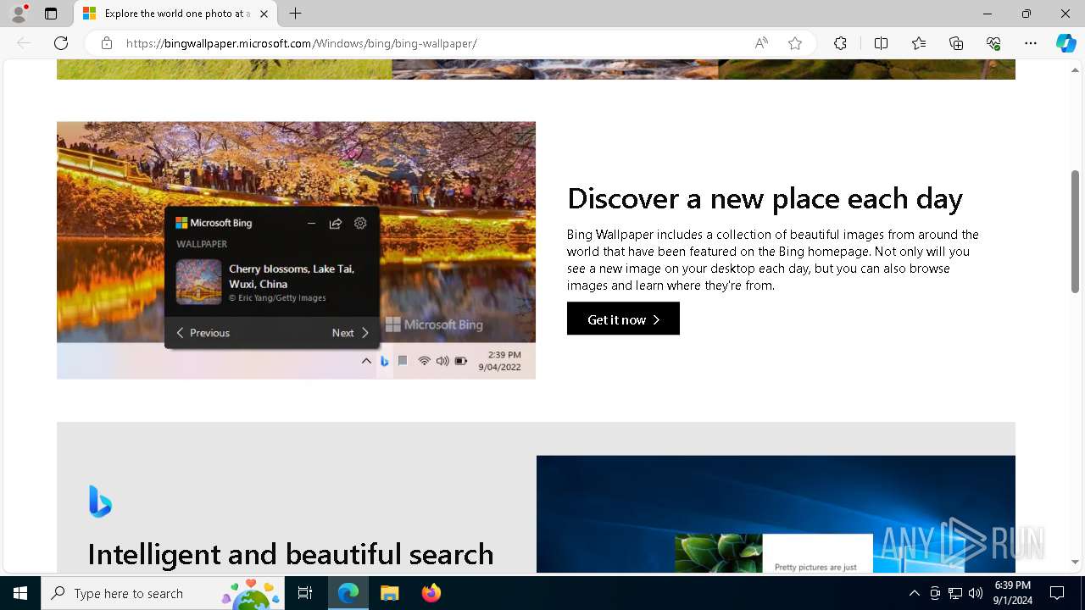Open Browser essentials heart icon
This screenshot has width=1085, height=610.
tap(993, 43)
